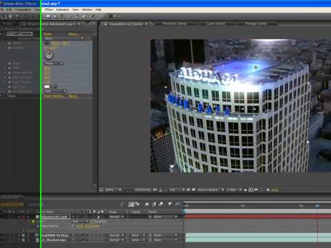The height and width of the screenshot is (248, 331).
Task: Switch to the Footage (none) tab
Action: 256,23
